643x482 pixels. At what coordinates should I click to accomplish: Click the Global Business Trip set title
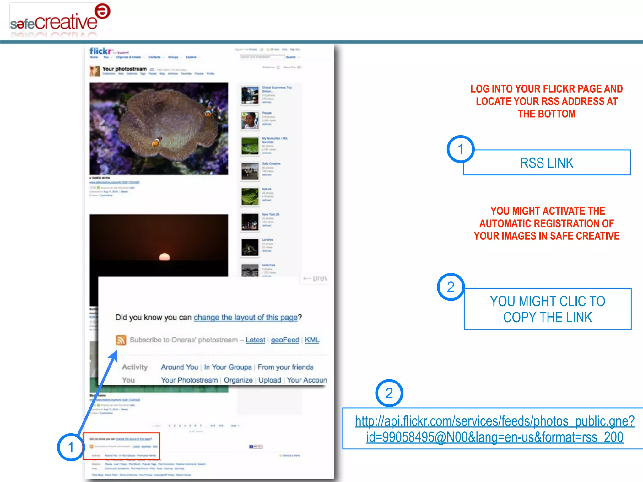[277, 89]
